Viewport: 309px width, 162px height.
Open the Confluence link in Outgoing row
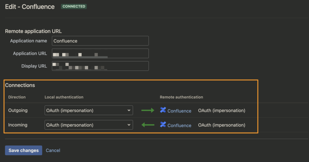pos(179,111)
